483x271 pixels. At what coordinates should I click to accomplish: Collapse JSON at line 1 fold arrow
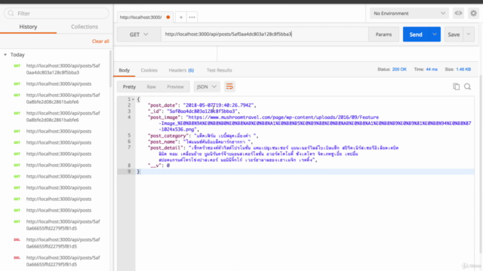[133, 99]
